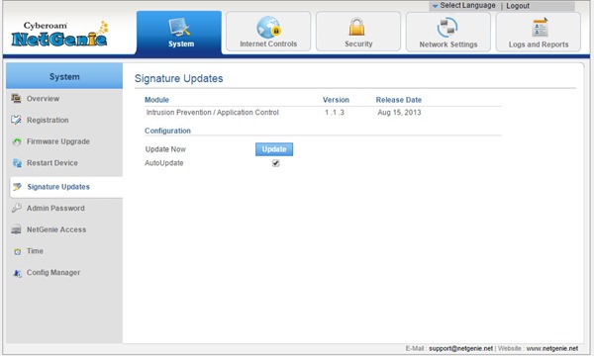Click the NetGenie Access device icon

16,229
